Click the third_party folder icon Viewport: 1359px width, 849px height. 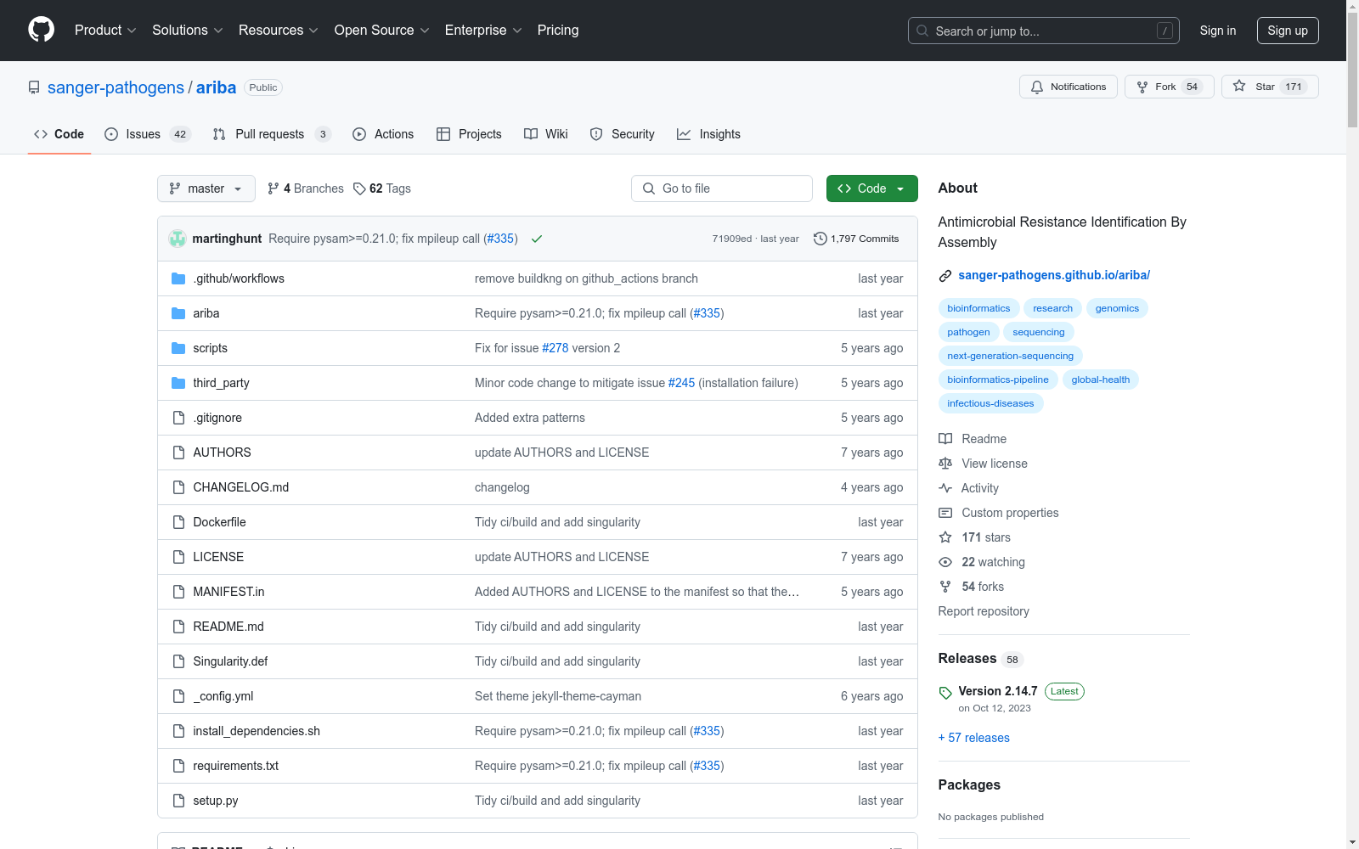pyautogui.click(x=178, y=383)
